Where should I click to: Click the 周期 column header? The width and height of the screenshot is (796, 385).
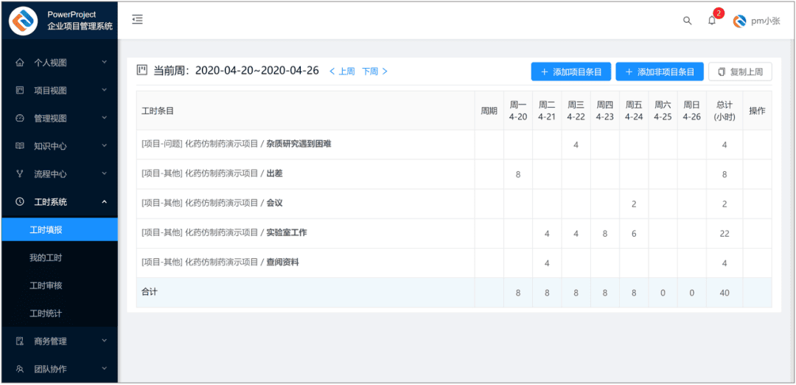coord(489,111)
